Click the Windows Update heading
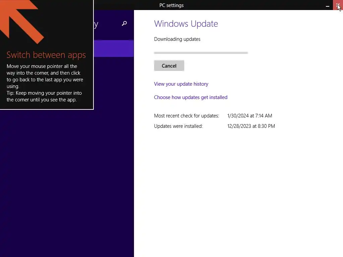 pyautogui.click(x=186, y=24)
